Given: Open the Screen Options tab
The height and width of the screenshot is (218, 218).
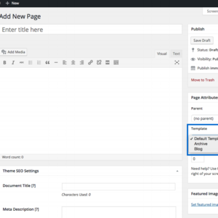Looking at the screenshot, I should click(211, 12).
